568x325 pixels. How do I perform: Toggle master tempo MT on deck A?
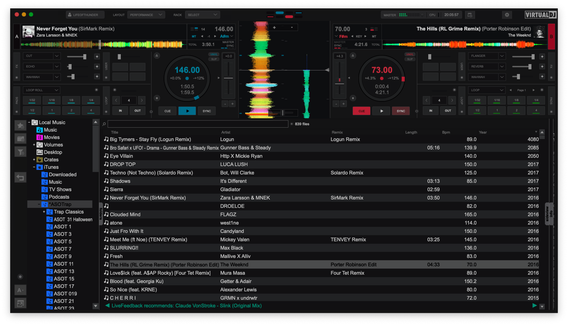tap(194, 36)
